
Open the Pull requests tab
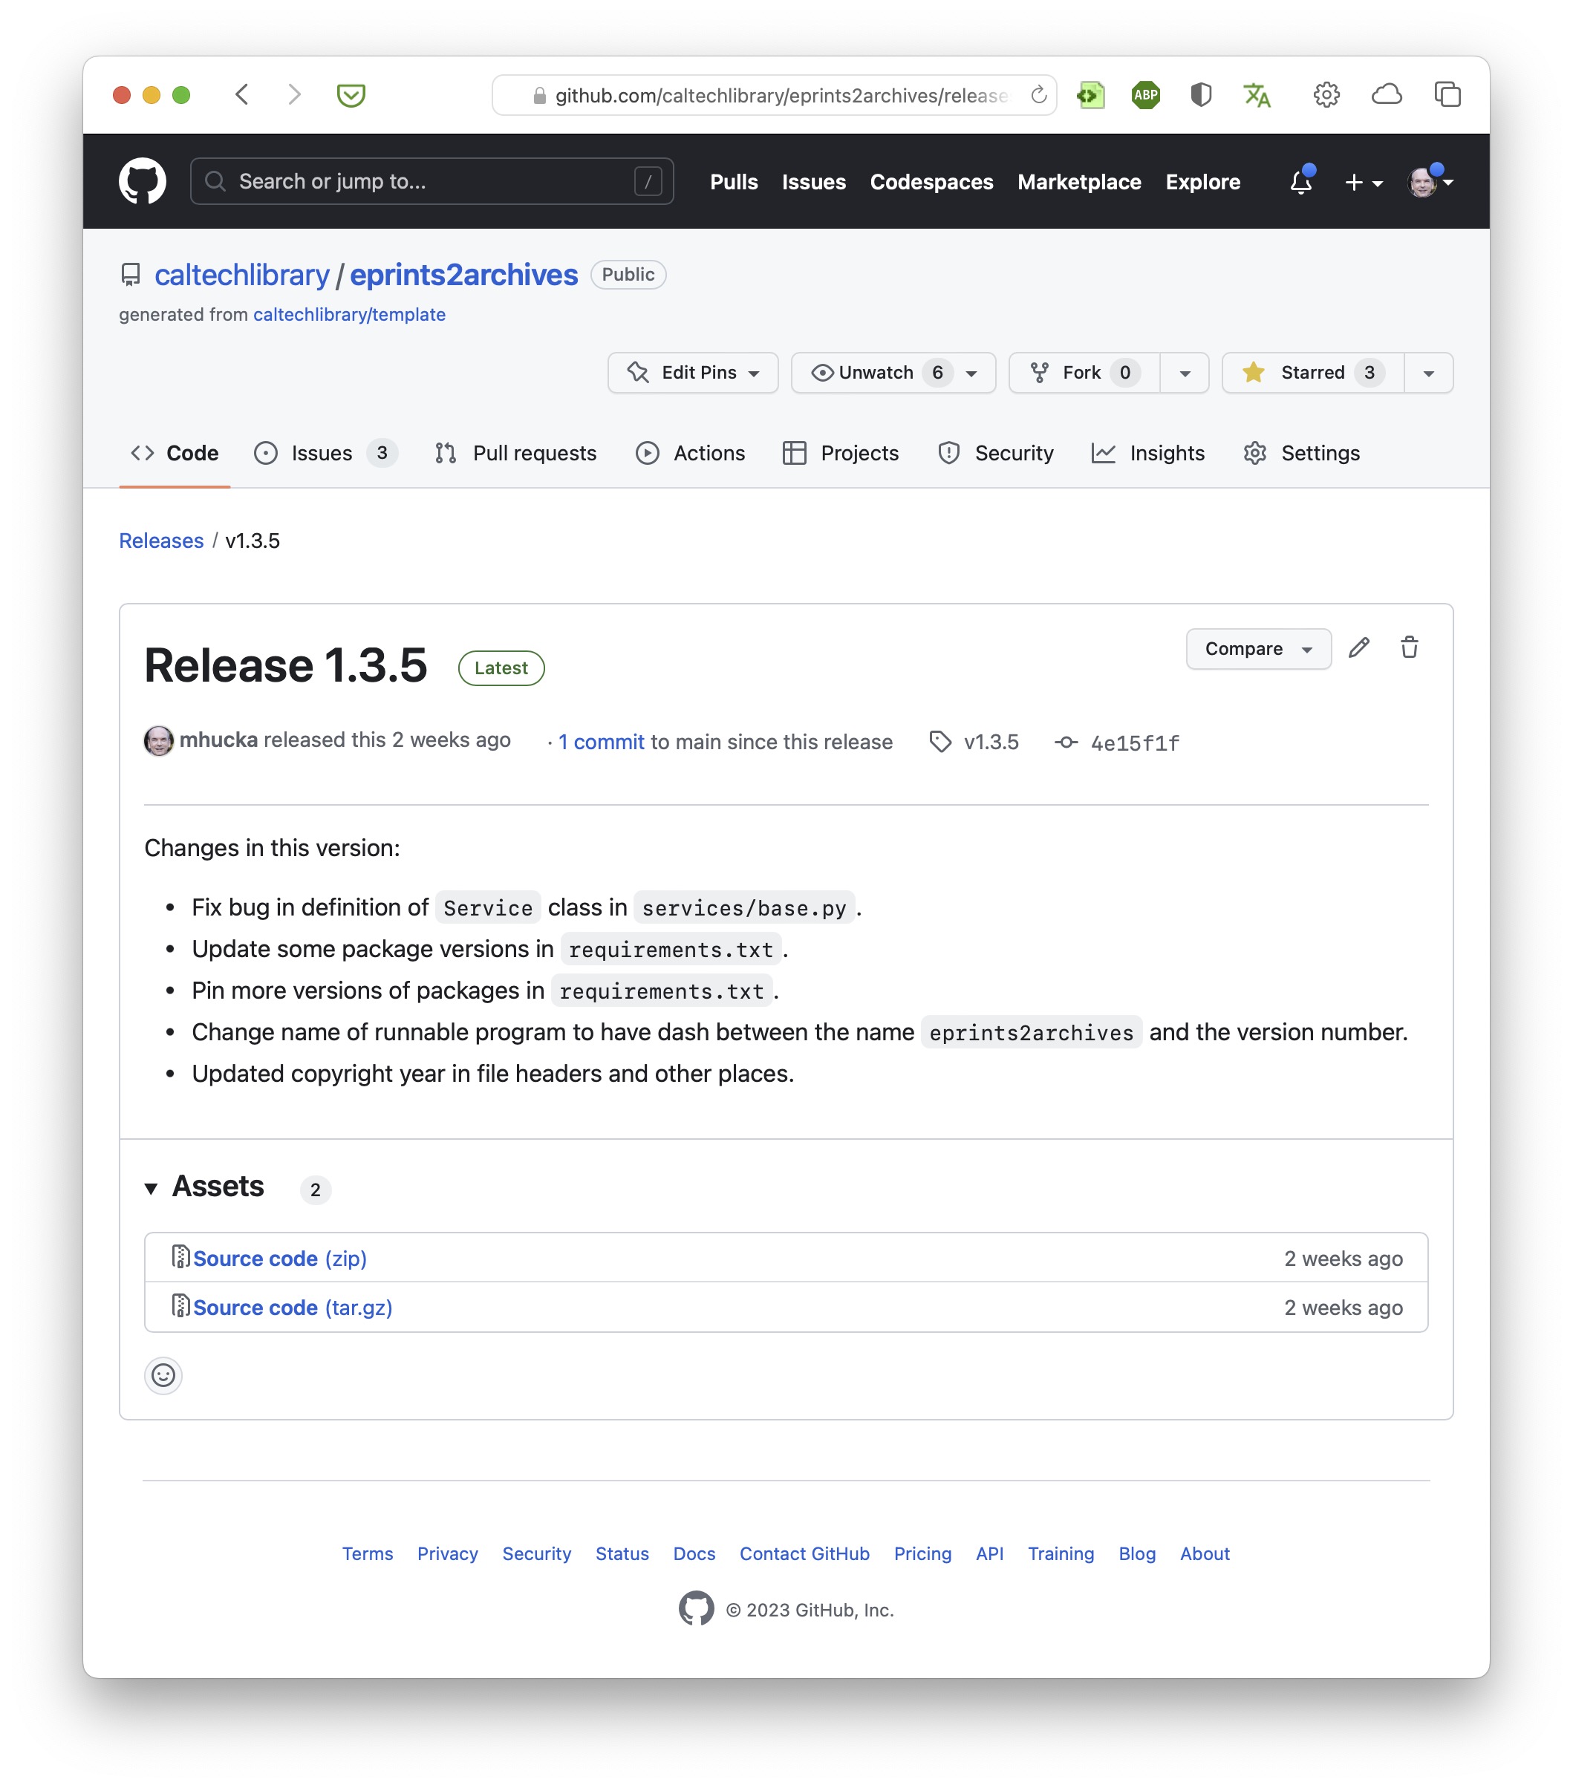point(515,453)
